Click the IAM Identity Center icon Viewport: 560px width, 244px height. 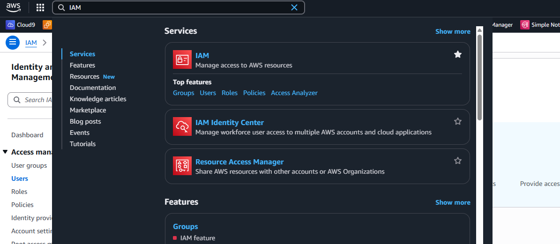(182, 126)
